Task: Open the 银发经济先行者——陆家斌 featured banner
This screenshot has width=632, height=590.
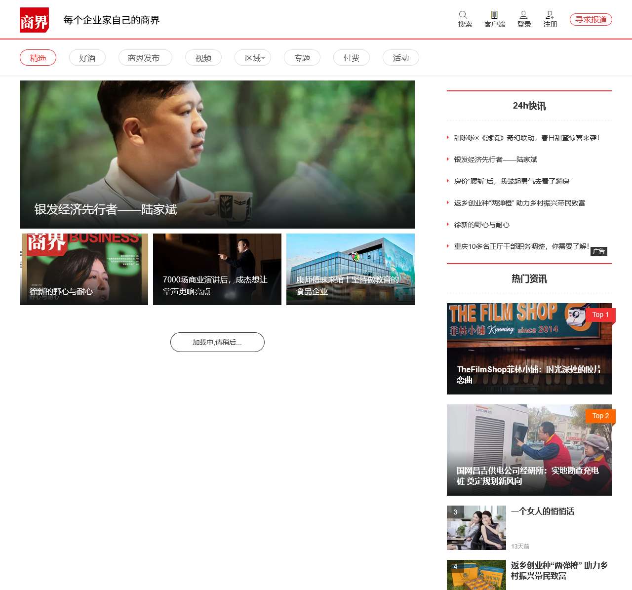Action: 217,155
